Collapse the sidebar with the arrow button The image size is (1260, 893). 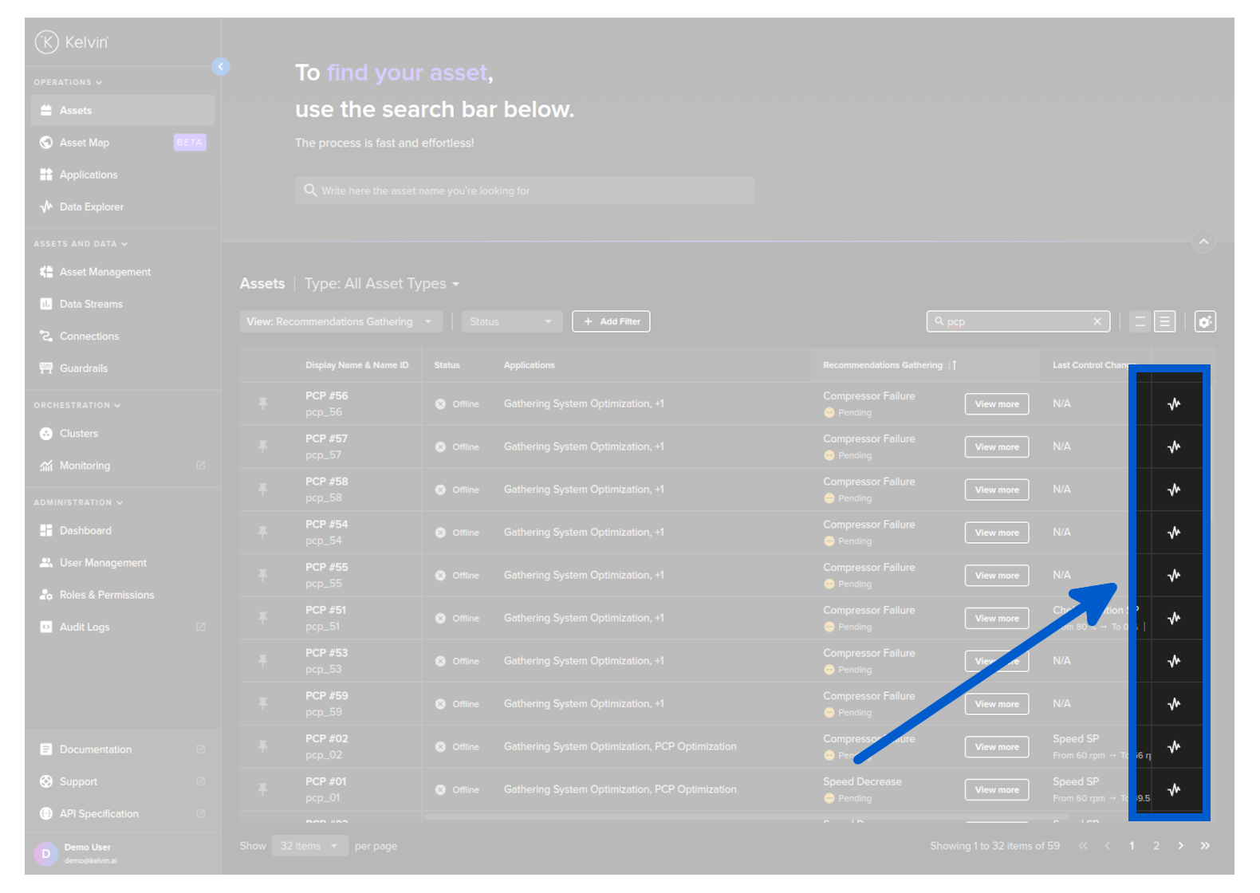pos(221,67)
